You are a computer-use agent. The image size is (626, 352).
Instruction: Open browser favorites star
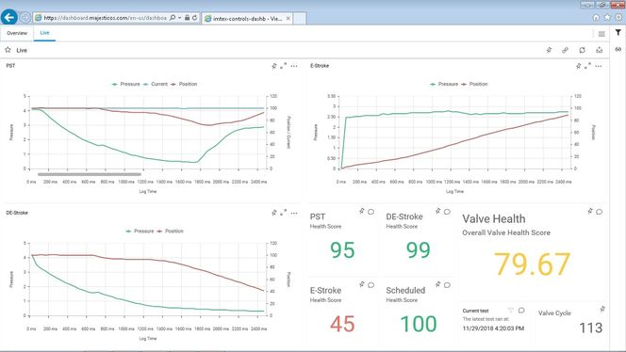tap(607, 17)
